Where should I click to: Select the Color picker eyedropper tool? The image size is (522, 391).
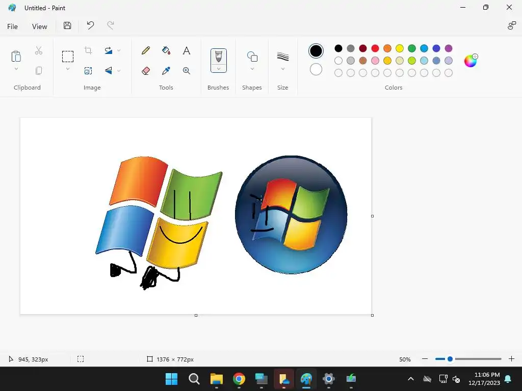coord(166,70)
